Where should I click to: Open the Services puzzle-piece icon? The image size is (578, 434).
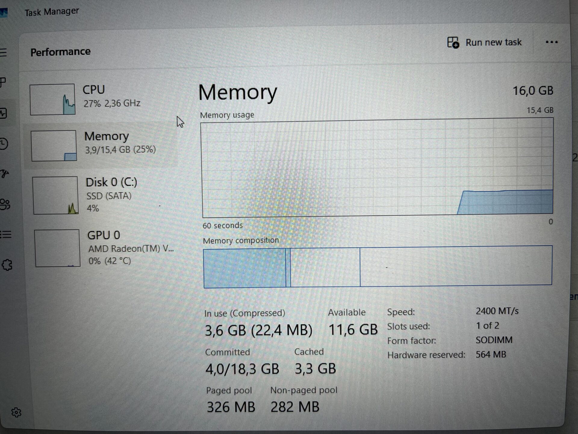(x=7, y=265)
